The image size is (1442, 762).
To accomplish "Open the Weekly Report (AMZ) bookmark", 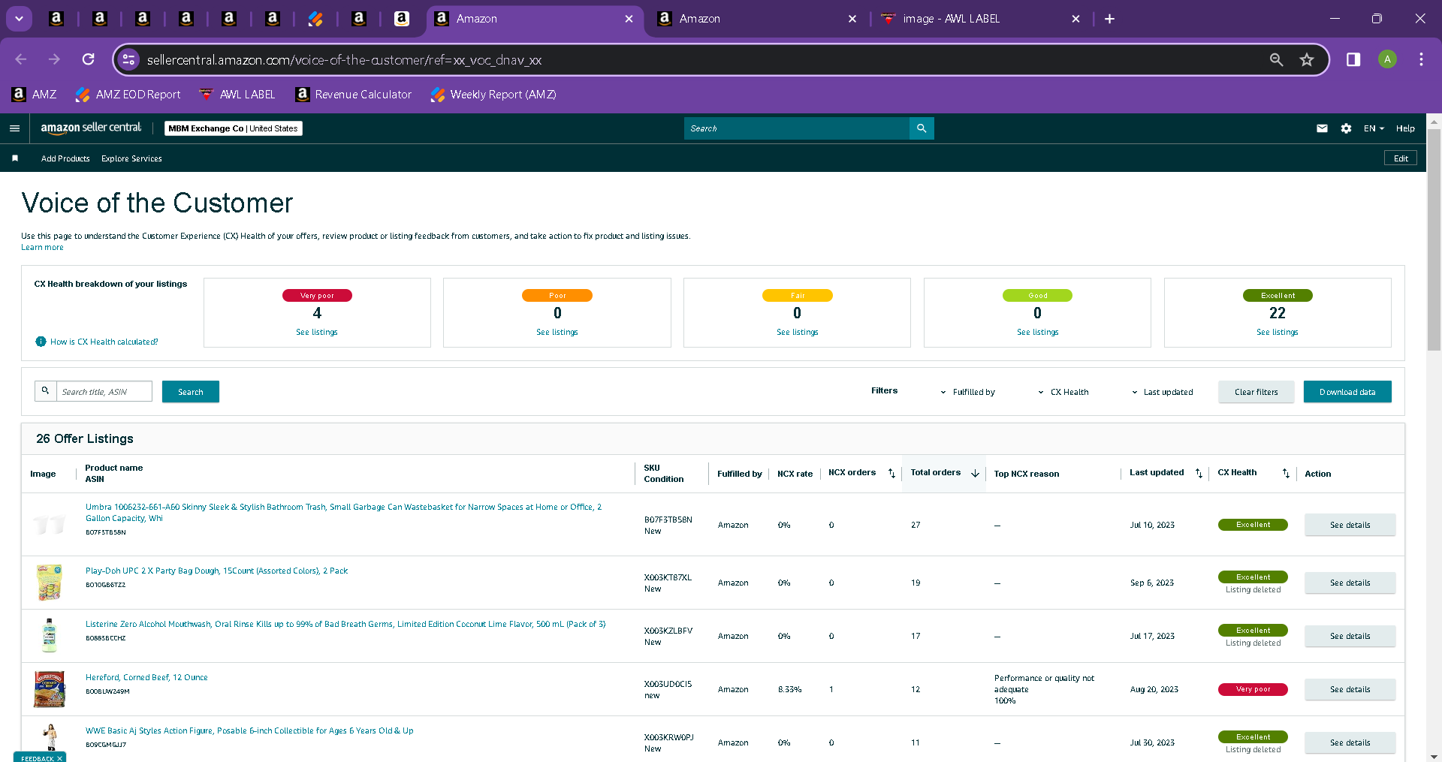I will (x=493, y=95).
